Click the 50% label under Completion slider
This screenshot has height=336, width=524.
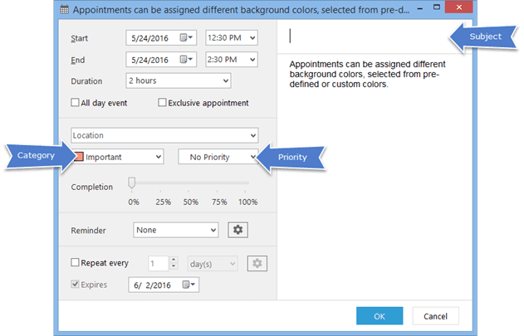[190, 202]
